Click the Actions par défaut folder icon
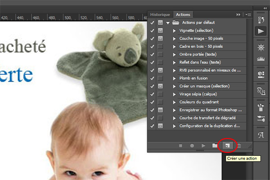Viewport: 270px width, 180px height. (x=175, y=23)
